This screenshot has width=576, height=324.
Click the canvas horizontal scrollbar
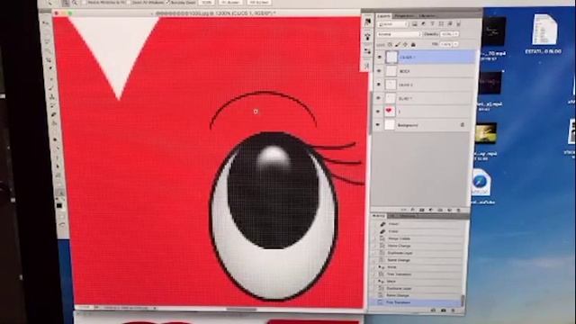[x=241, y=309]
